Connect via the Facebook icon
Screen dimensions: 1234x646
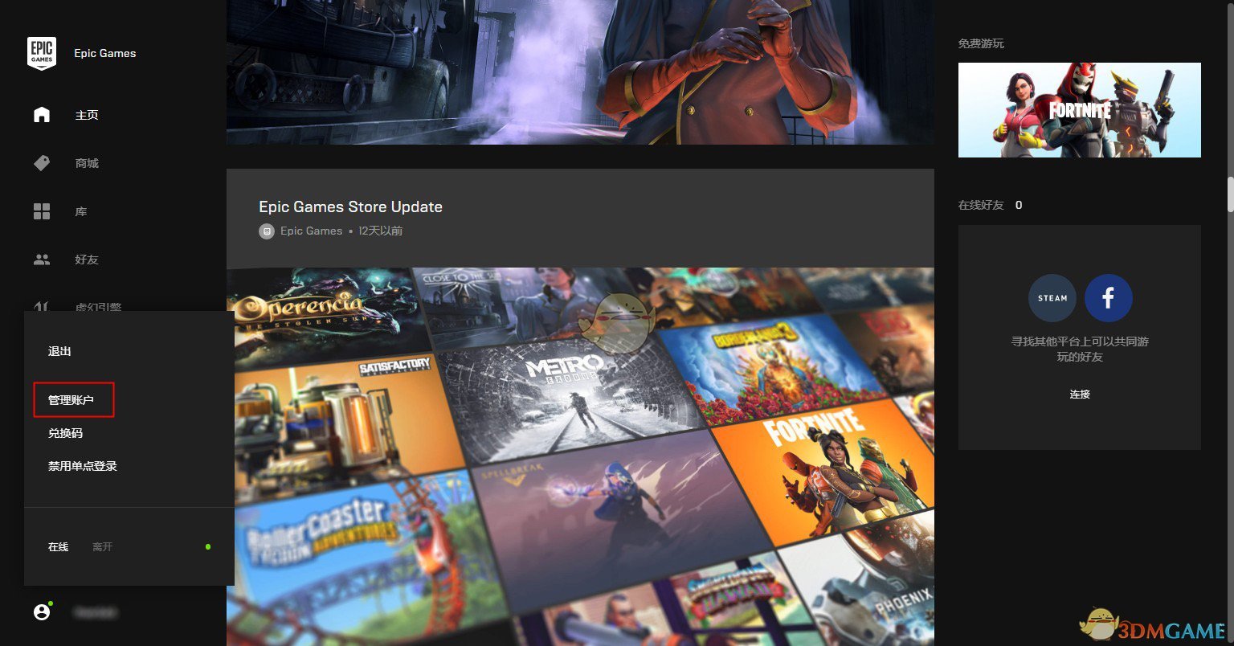pos(1109,297)
